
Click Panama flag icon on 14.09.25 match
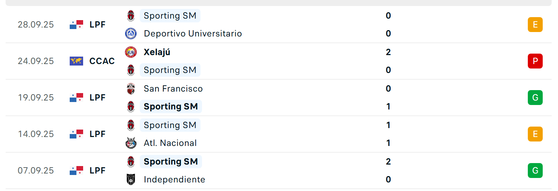[76, 134]
